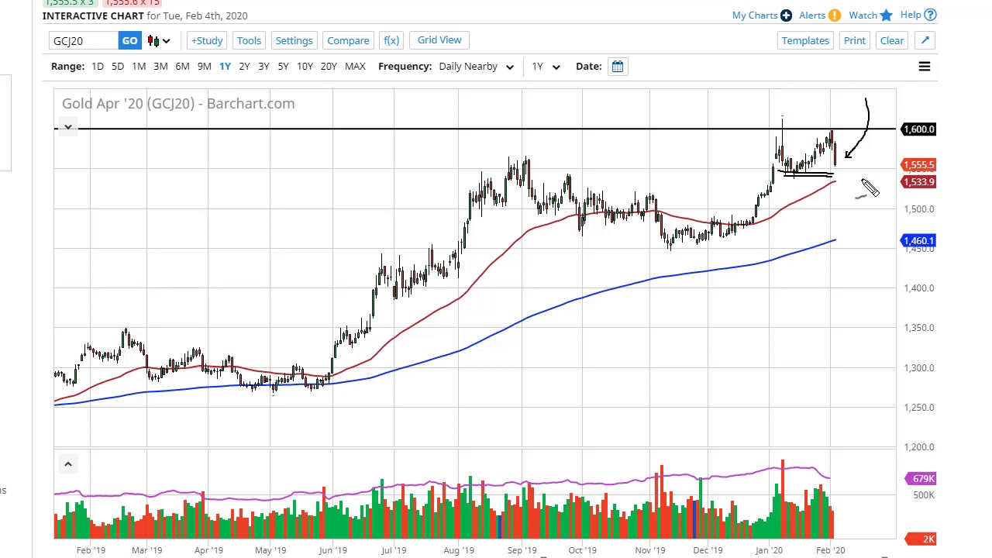The image size is (992, 558).
Task: Click the 1,555.5 last price label
Action: (x=919, y=165)
